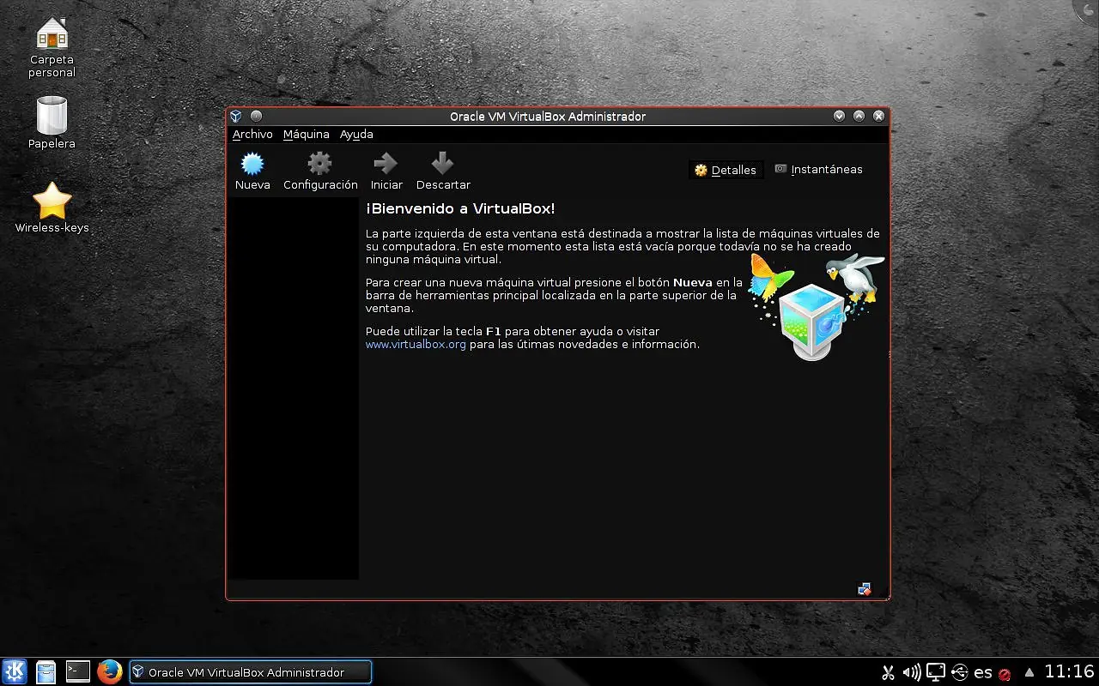Click the es keyboard layout indicator

click(983, 673)
